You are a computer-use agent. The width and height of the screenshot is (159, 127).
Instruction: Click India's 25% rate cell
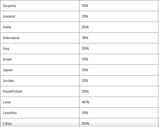click(x=85, y=27)
